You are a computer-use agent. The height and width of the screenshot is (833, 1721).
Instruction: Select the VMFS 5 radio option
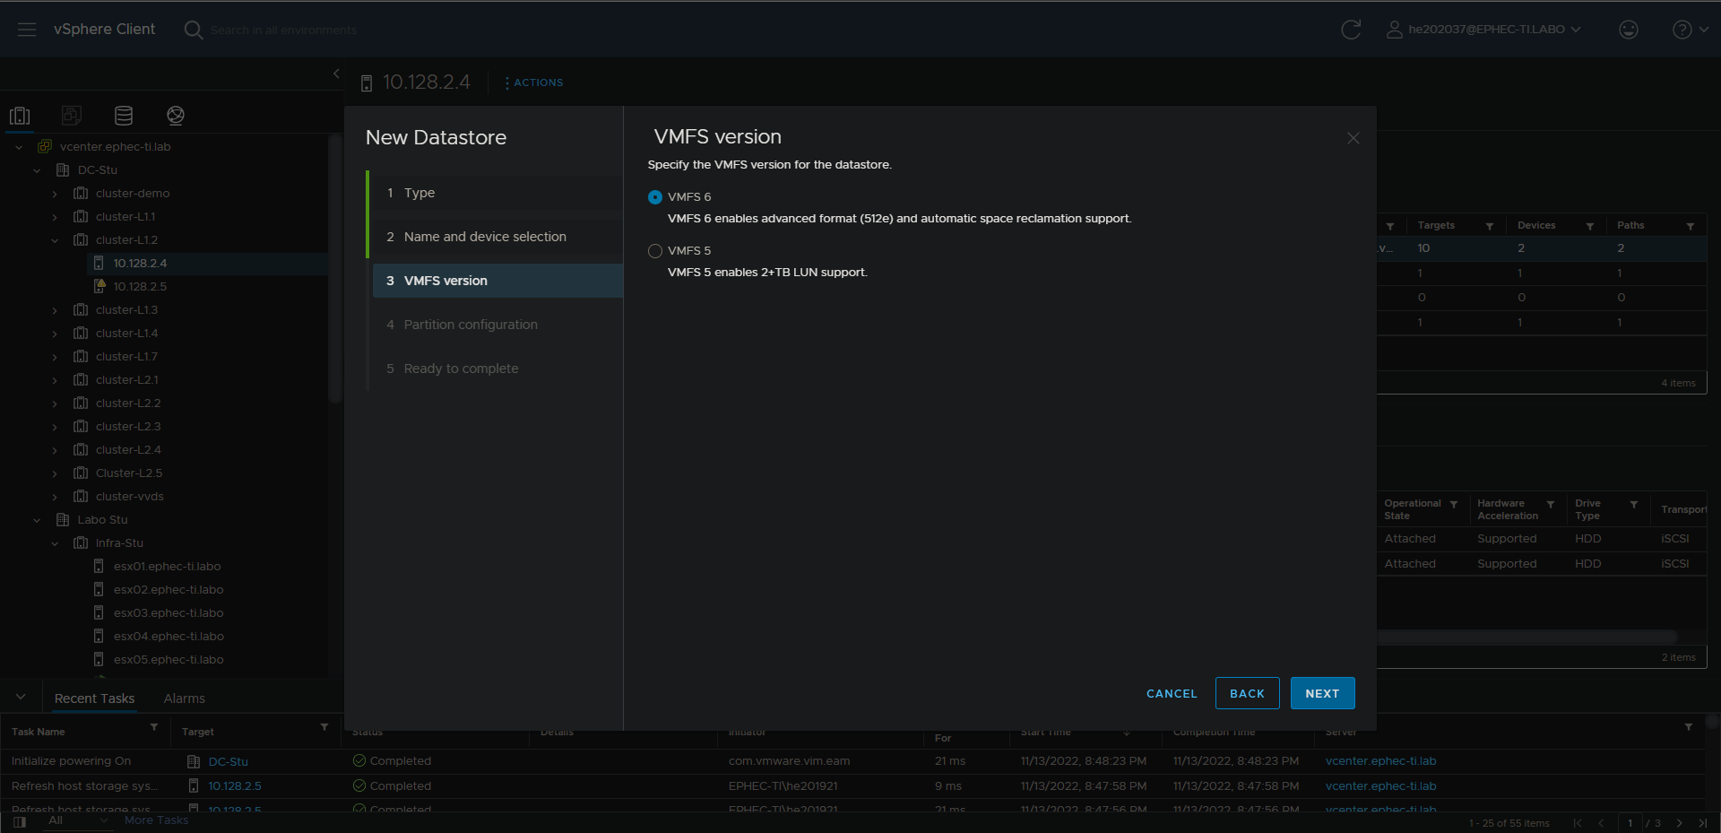pos(655,251)
